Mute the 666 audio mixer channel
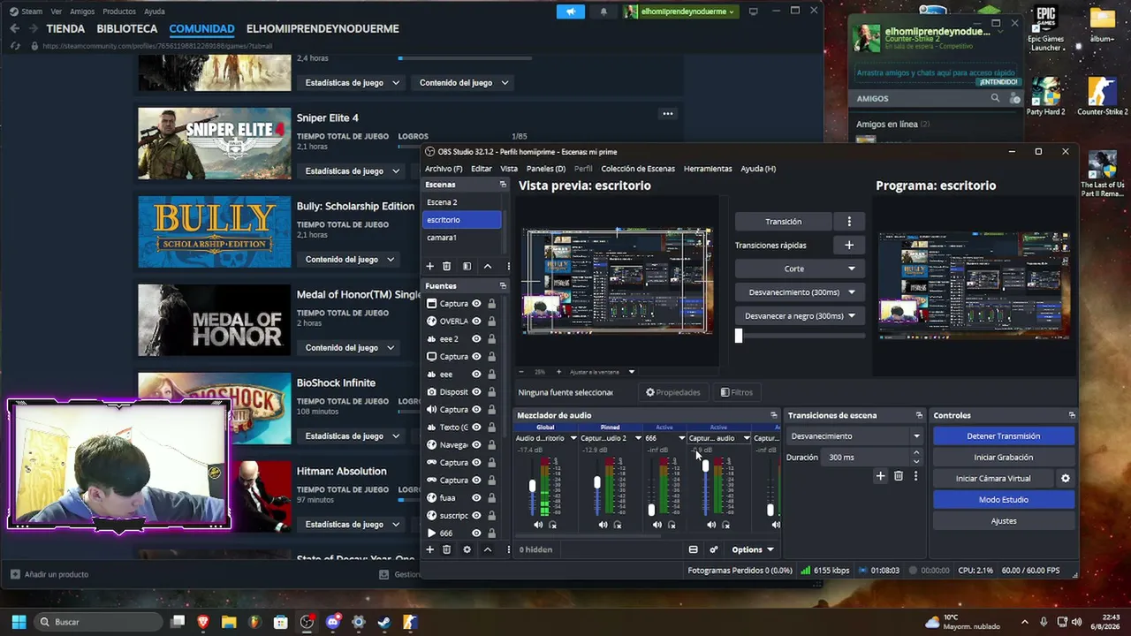The image size is (1131, 636). tap(657, 525)
